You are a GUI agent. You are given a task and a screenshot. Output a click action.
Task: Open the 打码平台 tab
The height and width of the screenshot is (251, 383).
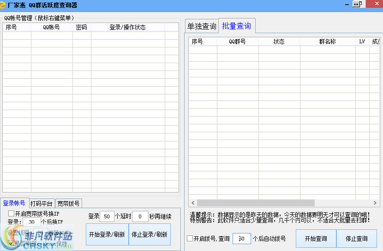pos(41,204)
